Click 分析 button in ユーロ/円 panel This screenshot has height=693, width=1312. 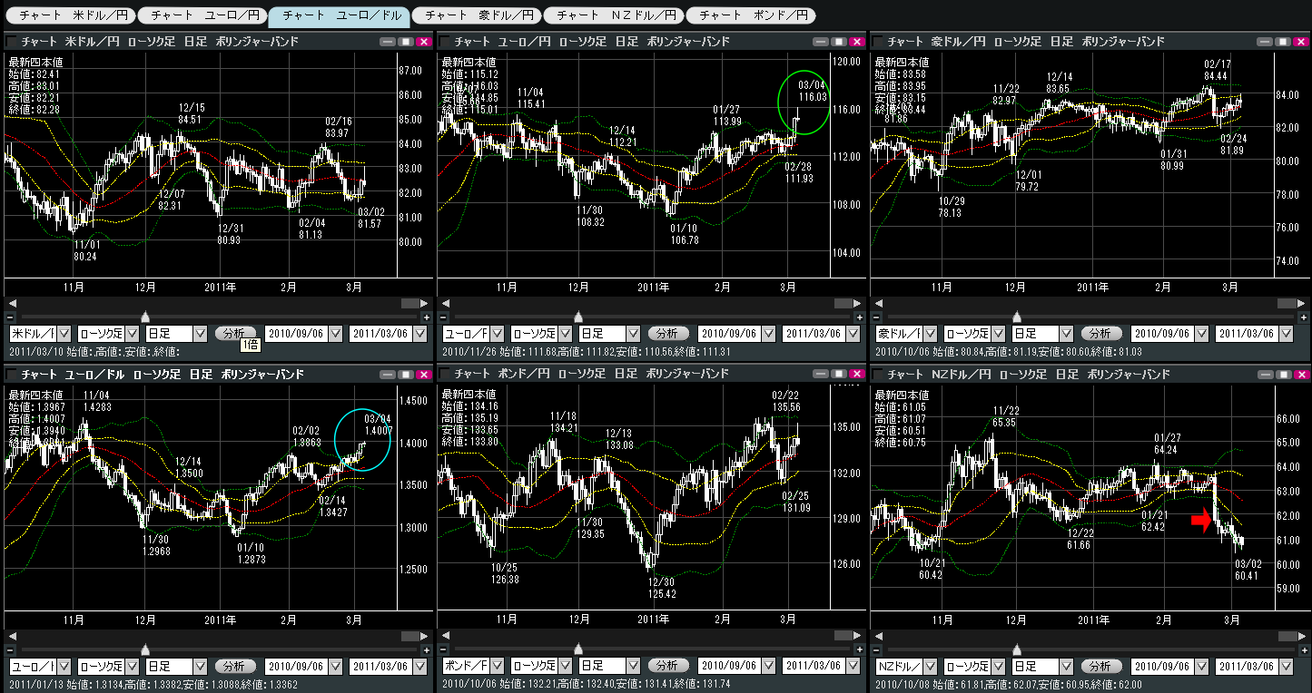point(668,334)
